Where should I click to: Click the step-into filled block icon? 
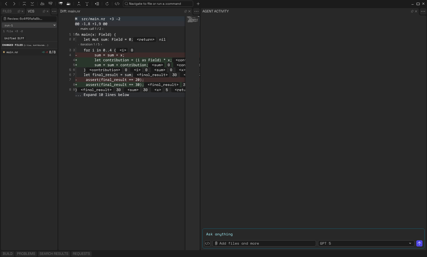[x=61, y=4]
